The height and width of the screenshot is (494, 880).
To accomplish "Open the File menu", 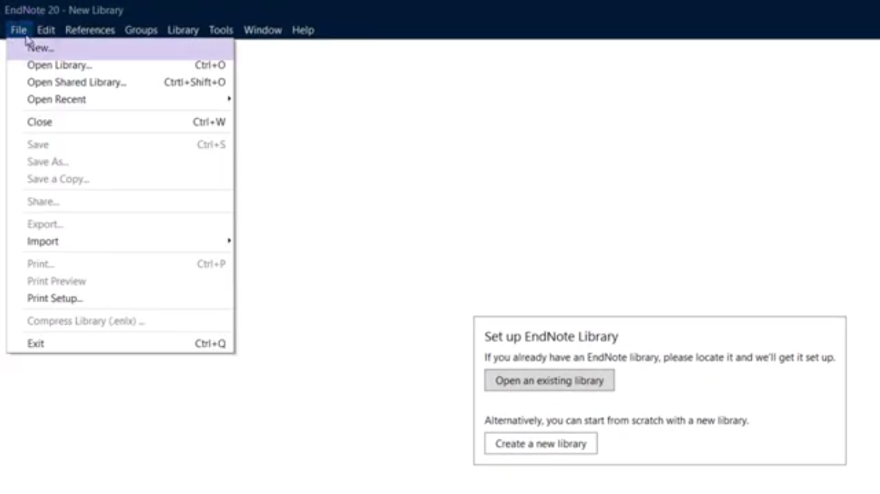I will coord(18,30).
